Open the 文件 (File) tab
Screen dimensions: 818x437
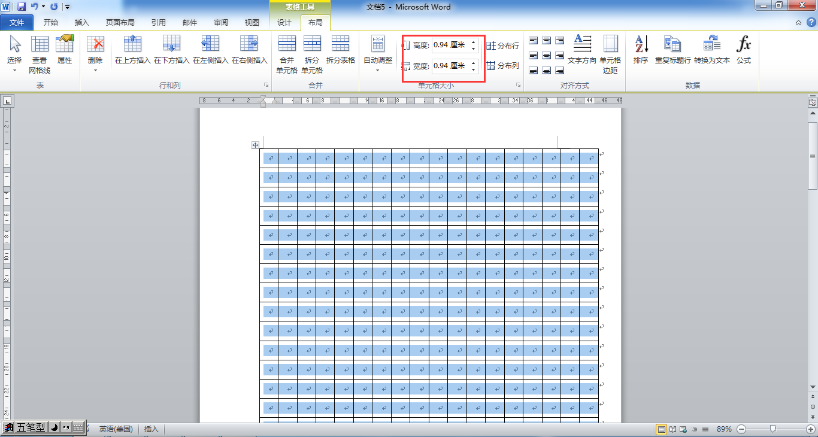tap(17, 23)
